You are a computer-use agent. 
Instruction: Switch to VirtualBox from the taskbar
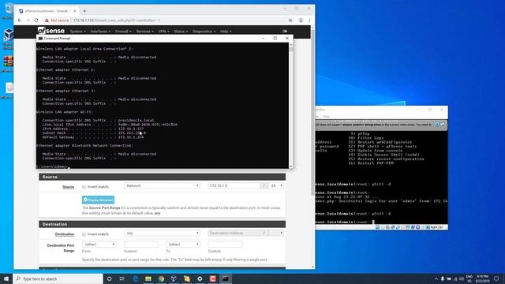(174, 278)
